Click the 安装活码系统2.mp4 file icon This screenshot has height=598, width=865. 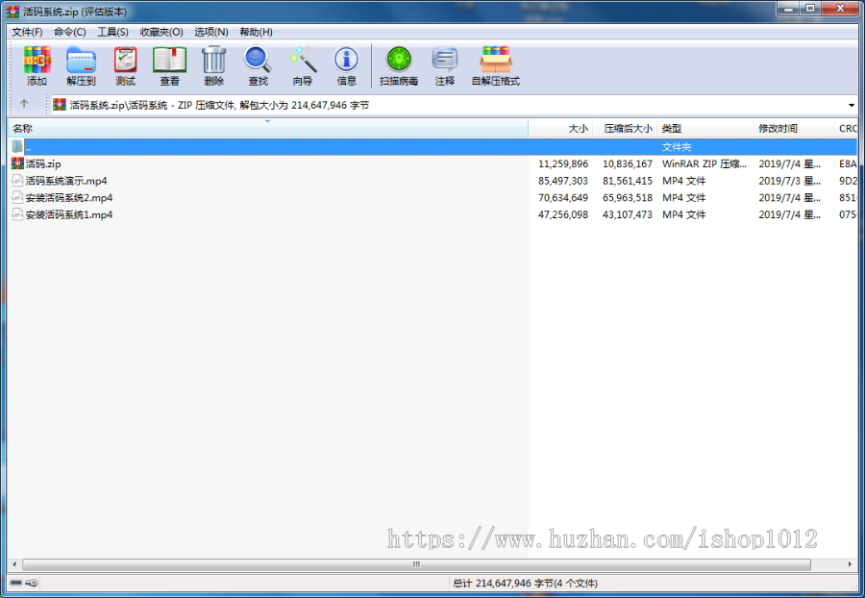17,197
